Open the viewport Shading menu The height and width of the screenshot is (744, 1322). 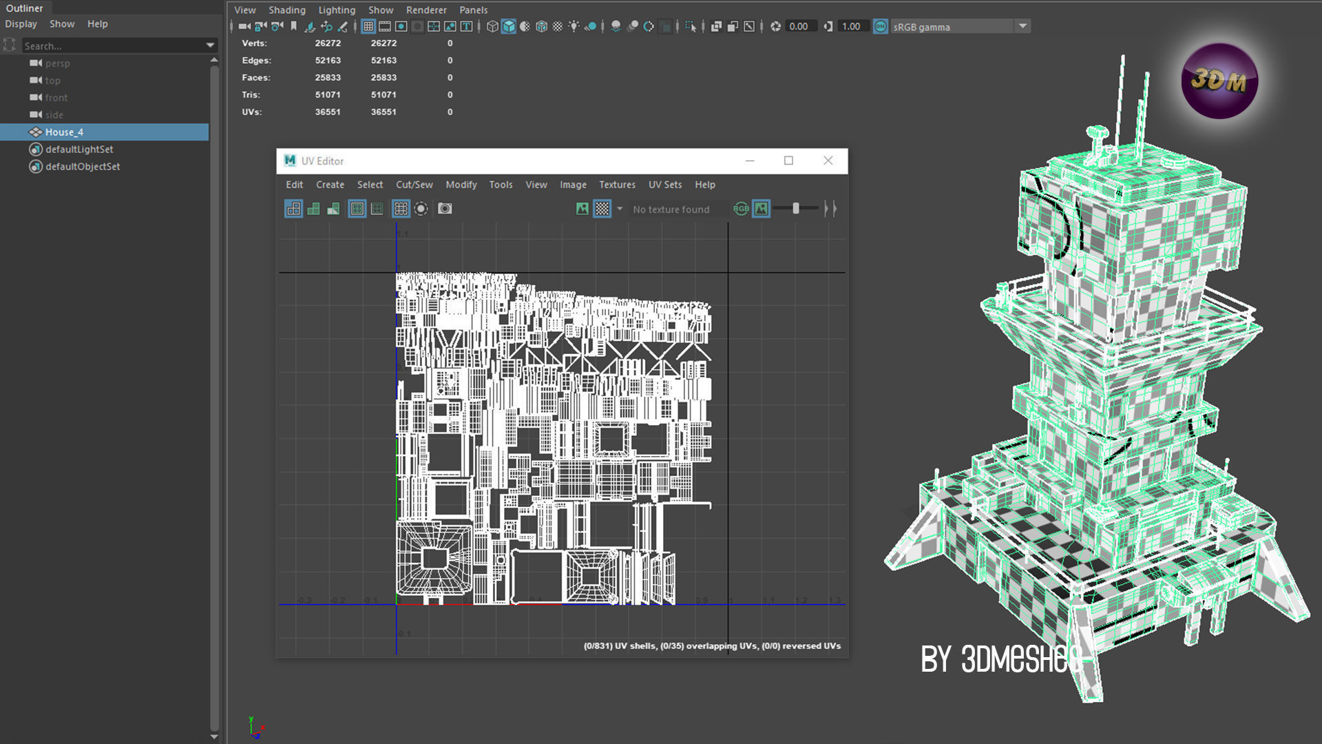click(x=286, y=10)
